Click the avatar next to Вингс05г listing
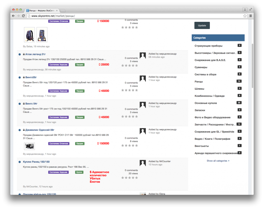The width and height of the screenshot is (264, 209). 143,78
